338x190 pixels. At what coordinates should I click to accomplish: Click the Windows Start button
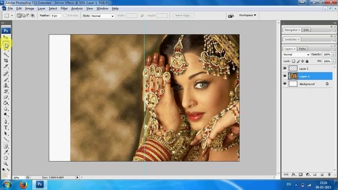[7, 185]
